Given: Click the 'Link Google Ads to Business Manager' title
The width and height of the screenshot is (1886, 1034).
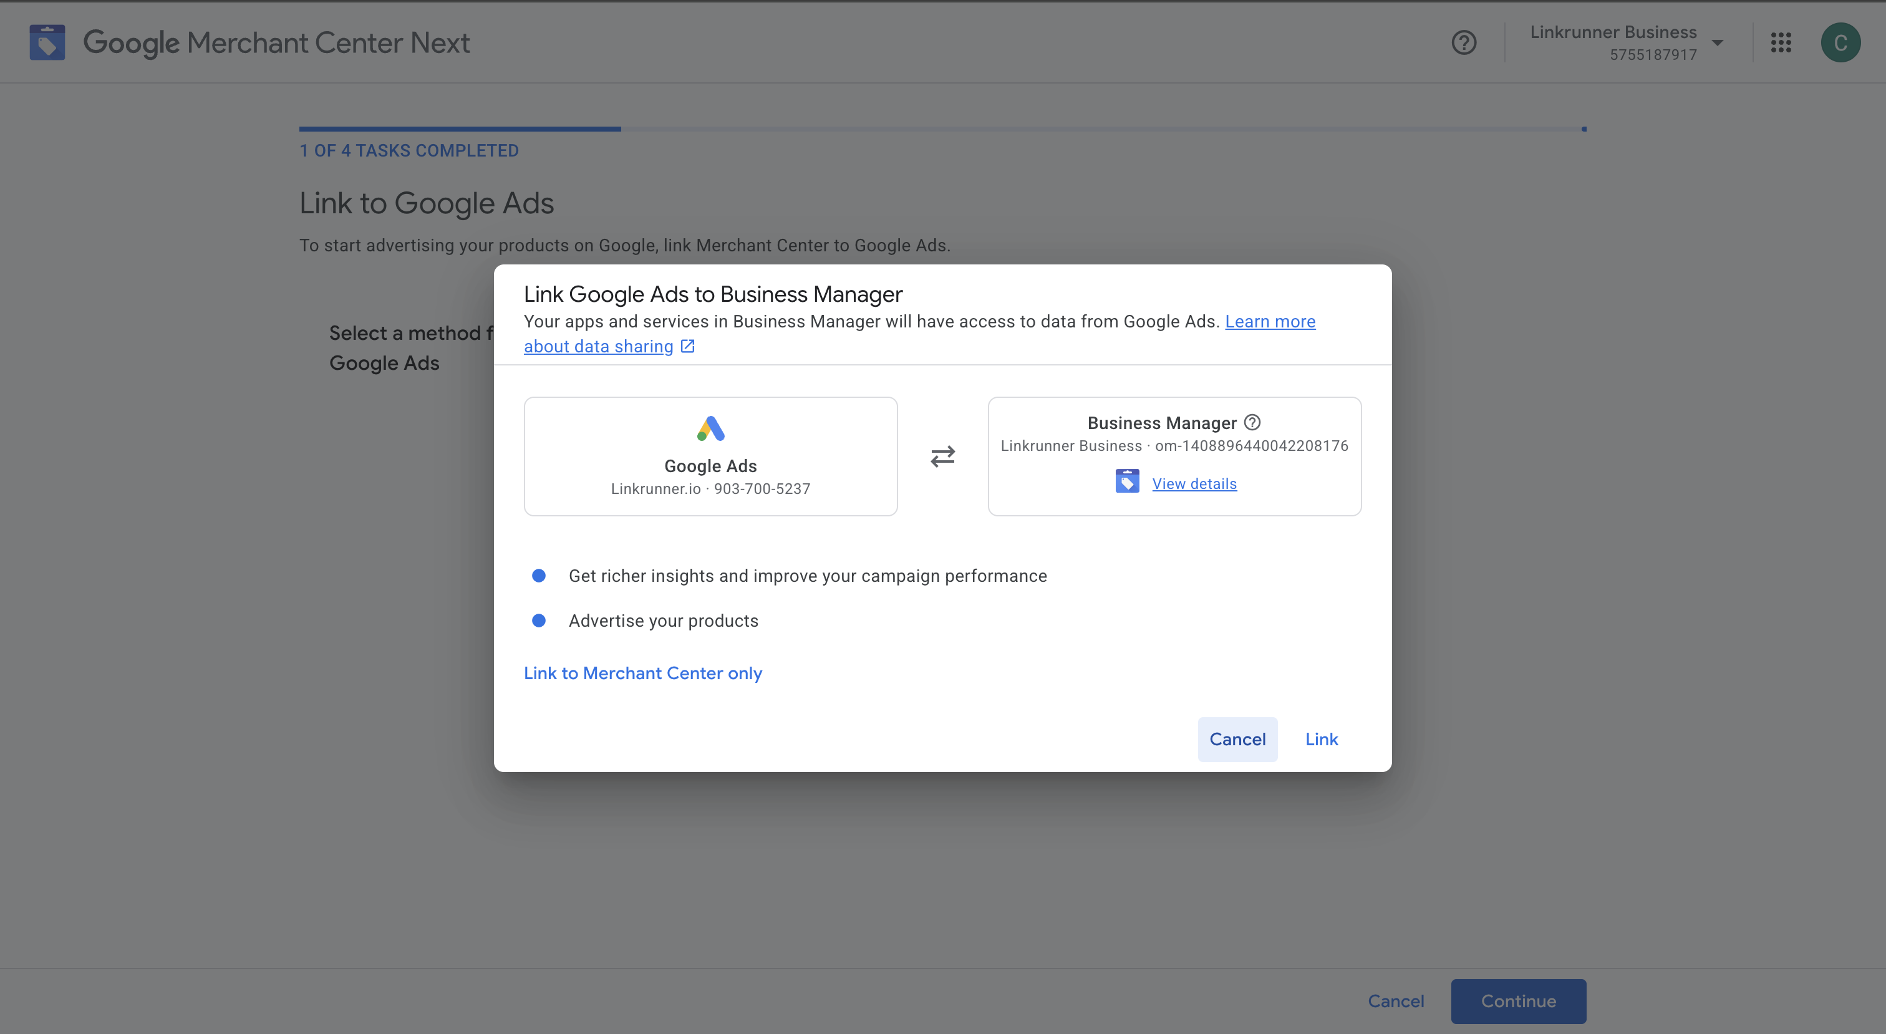Looking at the screenshot, I should coord(713,294).
